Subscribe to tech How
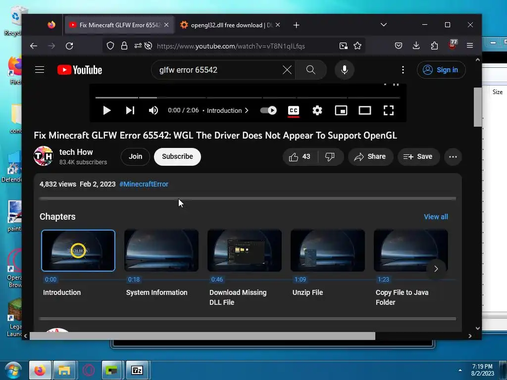 177,157
